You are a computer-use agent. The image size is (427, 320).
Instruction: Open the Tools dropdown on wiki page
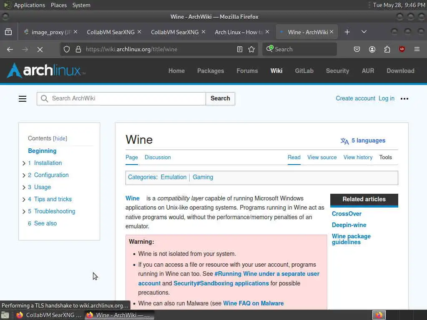(x=386, y=157)
